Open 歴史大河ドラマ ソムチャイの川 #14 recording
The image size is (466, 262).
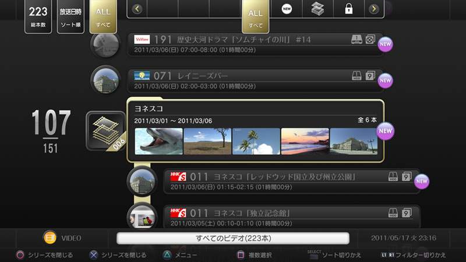(x=255, y=44)
